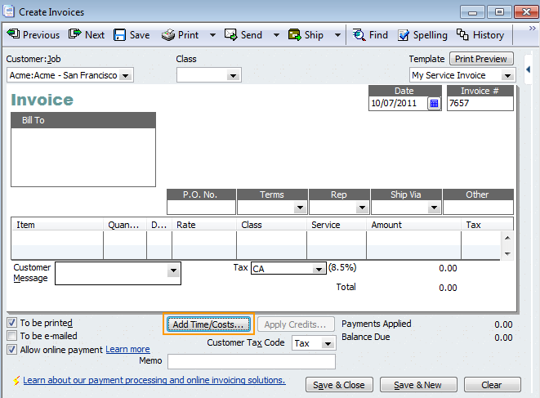Go to the Previous invoice
The width and height of the screenshot is (540, 398).
tap(33, 35)
